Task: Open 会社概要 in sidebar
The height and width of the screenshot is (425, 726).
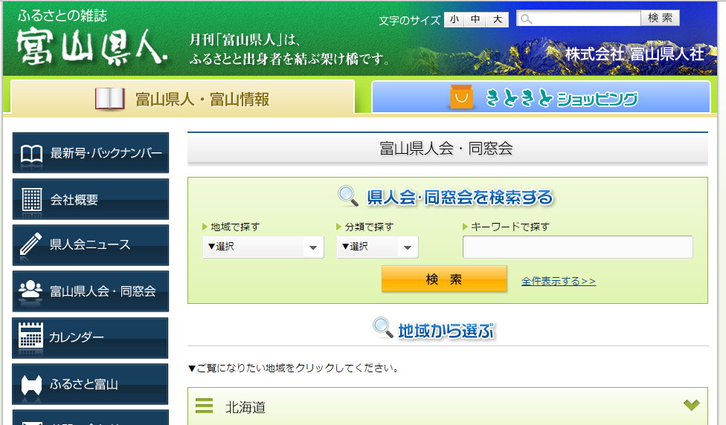Action: (91, 199)
